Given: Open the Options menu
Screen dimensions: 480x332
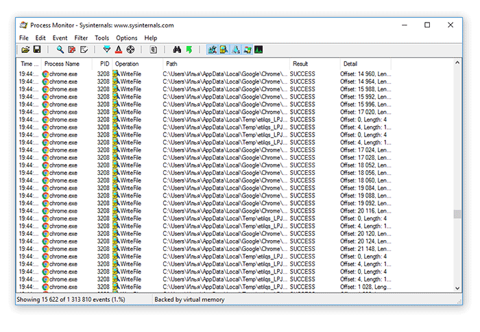Looking at the screenshot, I should [x=127, y=38].
